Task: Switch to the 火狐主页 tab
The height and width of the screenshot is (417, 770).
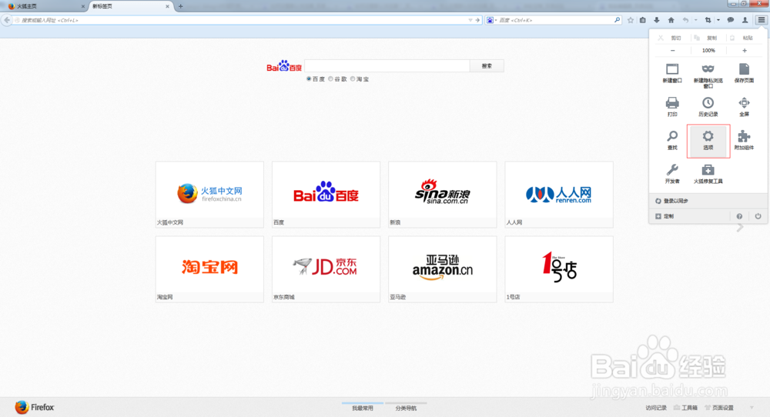Action: (45, 6)
